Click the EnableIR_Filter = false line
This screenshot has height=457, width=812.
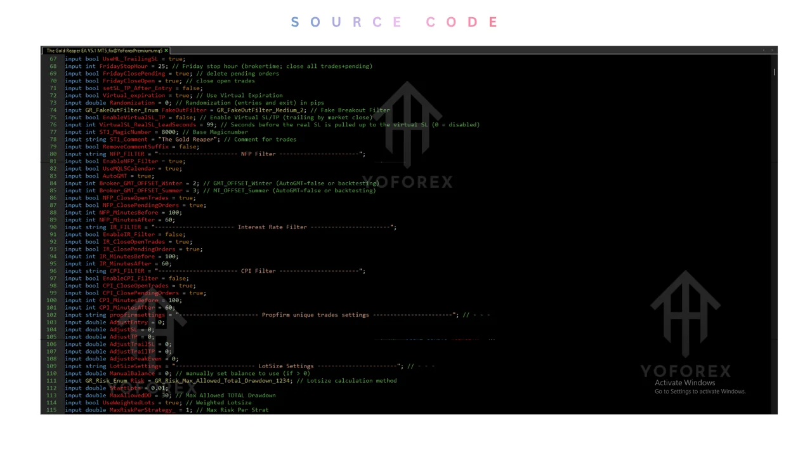click(x=125, y=234)
